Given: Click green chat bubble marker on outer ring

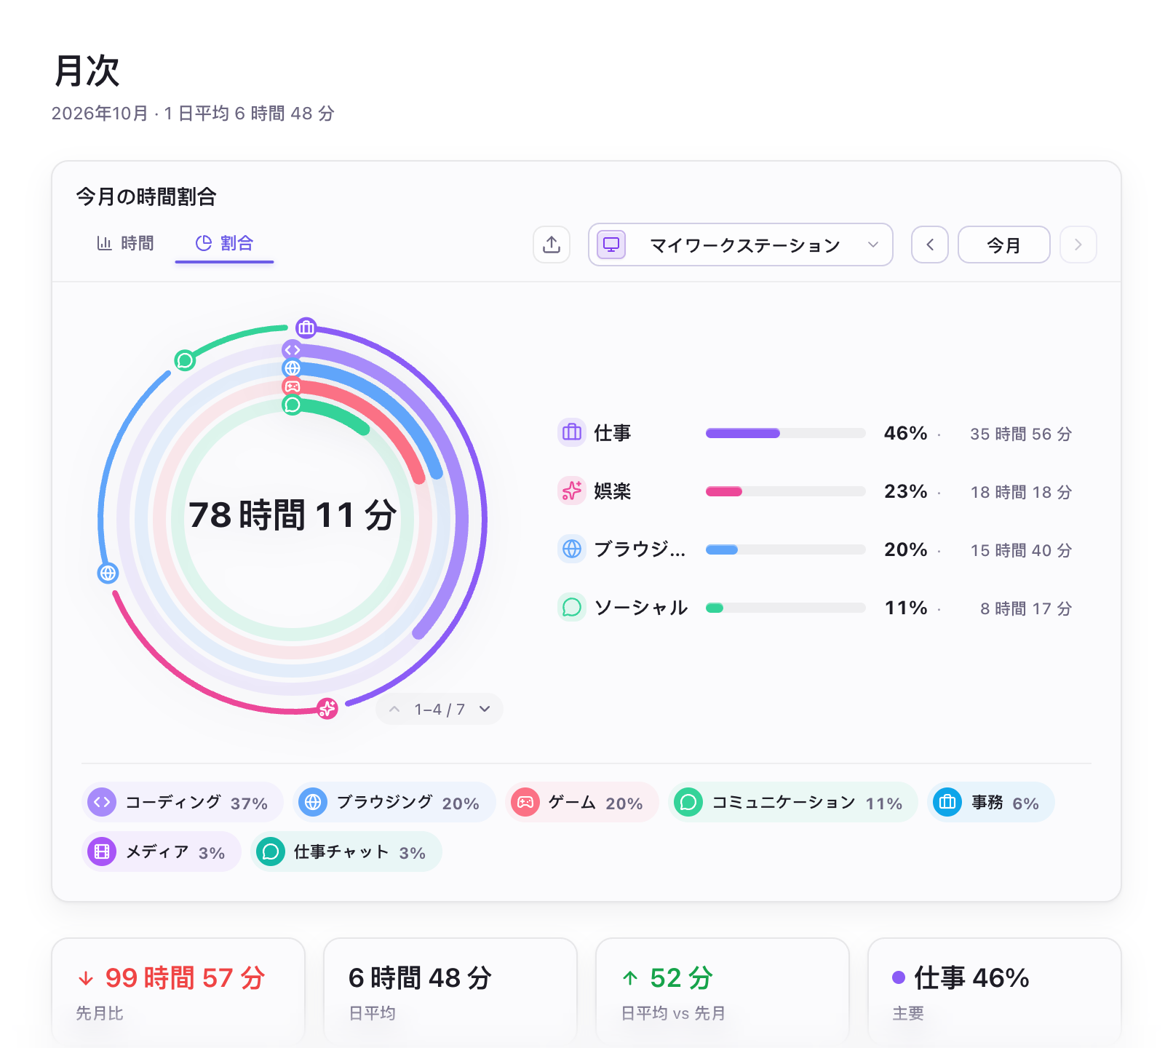Looking at the screenshot, I should 185,360.
